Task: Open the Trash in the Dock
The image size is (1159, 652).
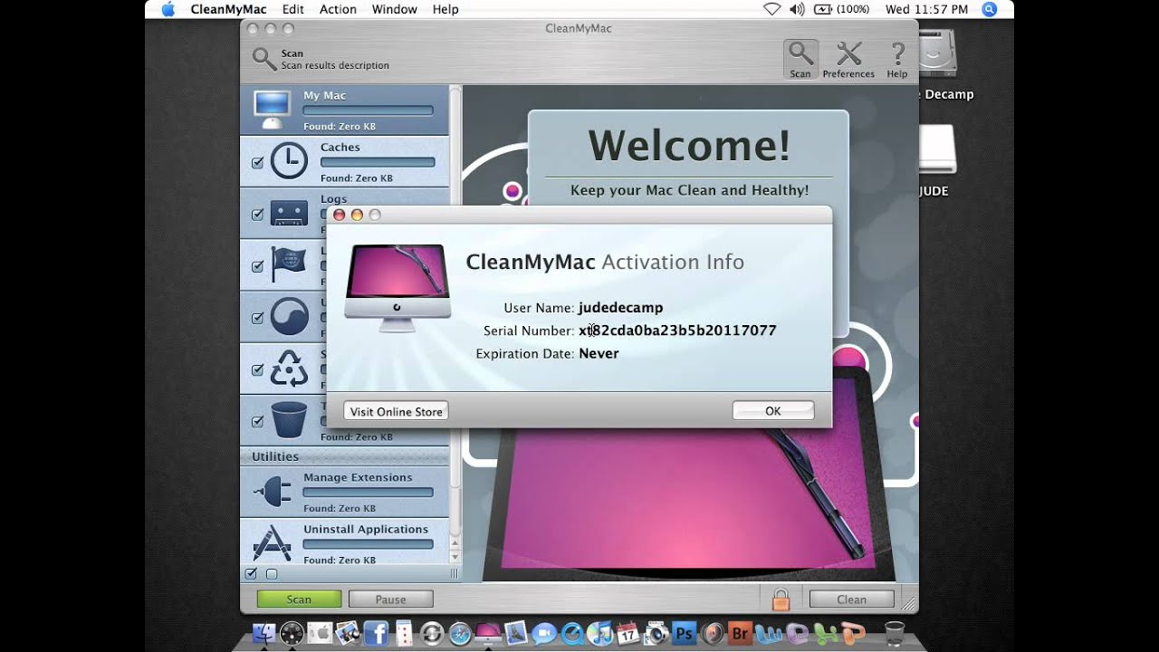Action: pos(895,633)
